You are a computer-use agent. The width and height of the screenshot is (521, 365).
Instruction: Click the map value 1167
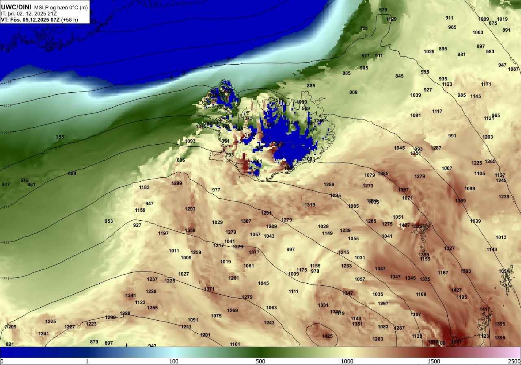(x=443, y=273)
